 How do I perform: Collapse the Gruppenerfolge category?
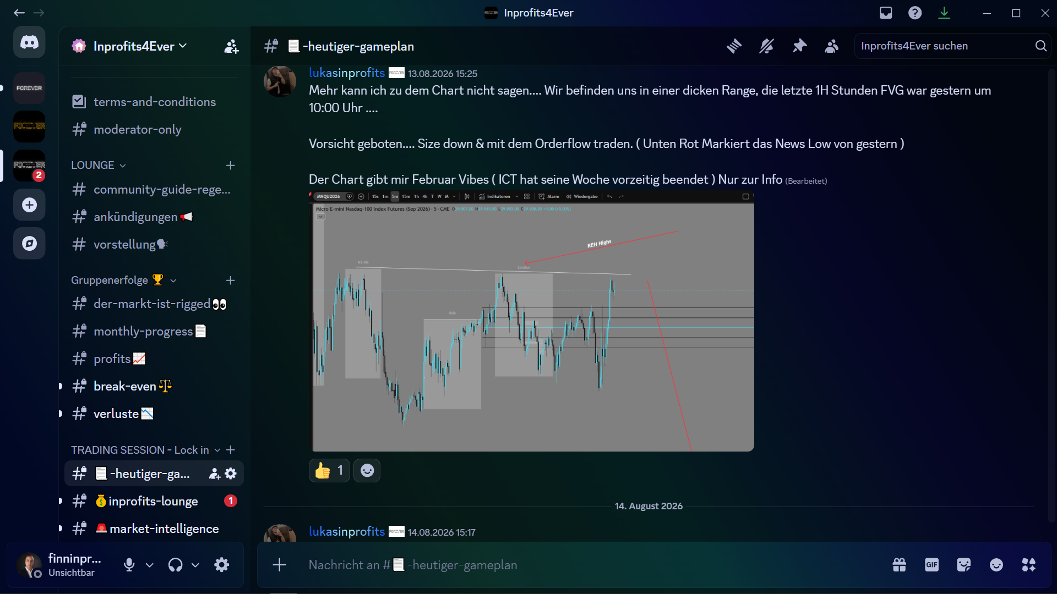124,280
